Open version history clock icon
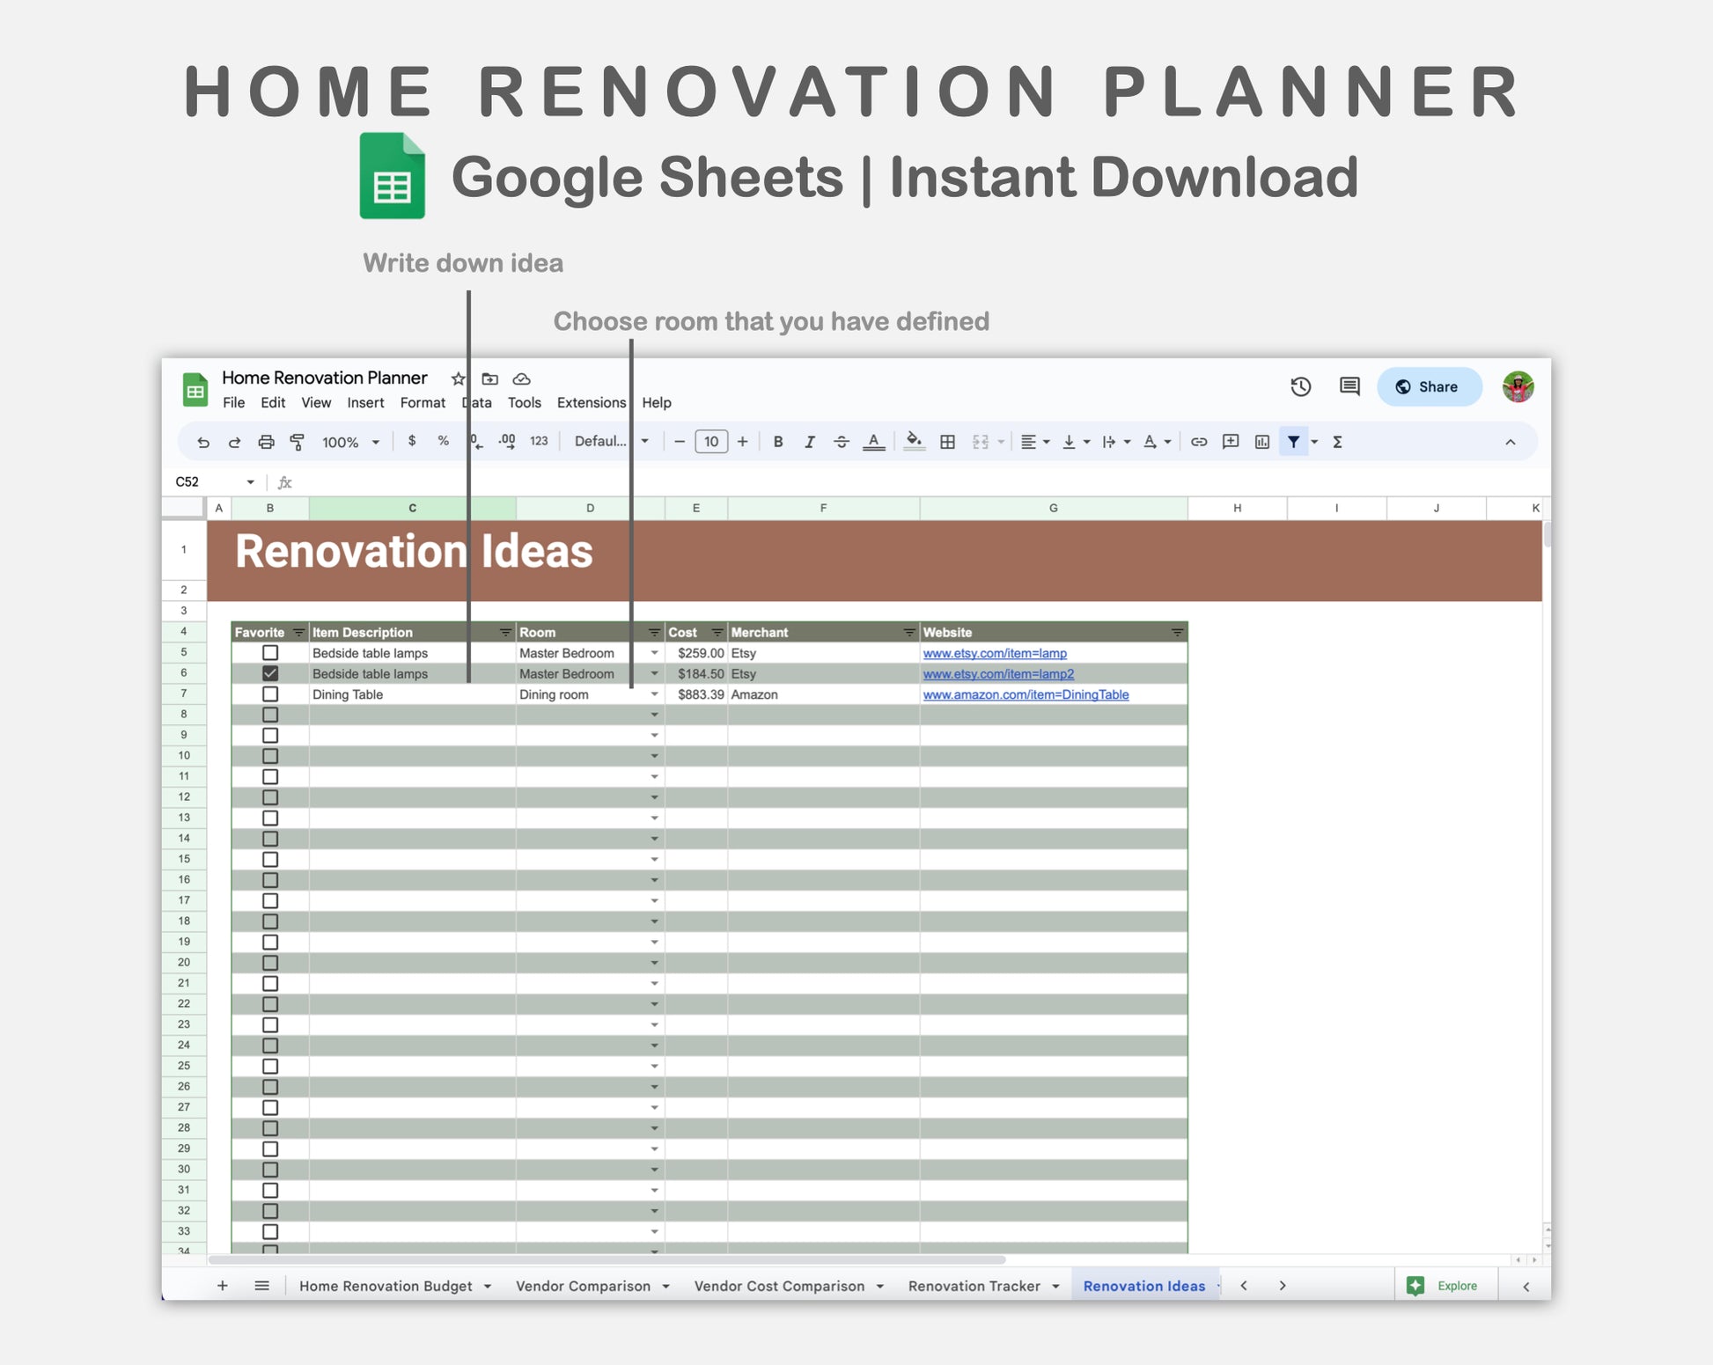The image size is (1713, 1365). click(1301, 386)
